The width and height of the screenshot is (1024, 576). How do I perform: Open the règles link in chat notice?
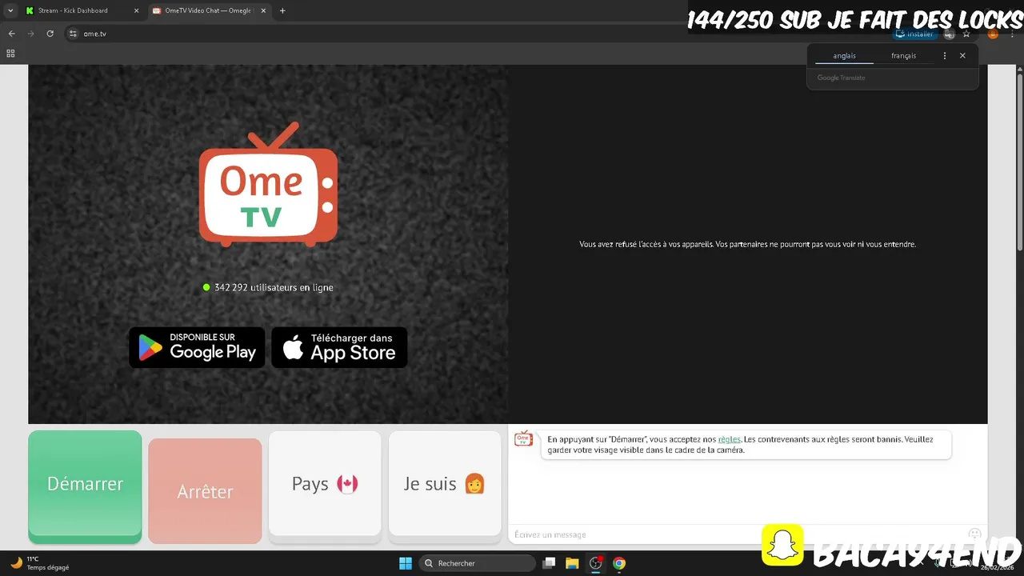pyautogui.click(x=729, y=439)
